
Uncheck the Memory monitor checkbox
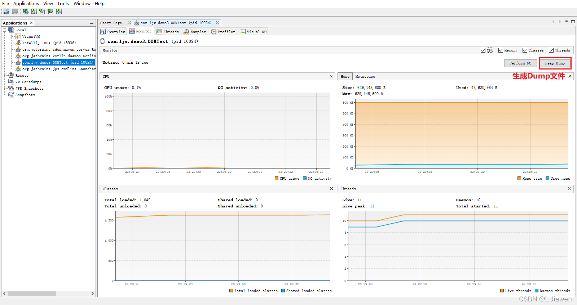(x=501, y=50)
